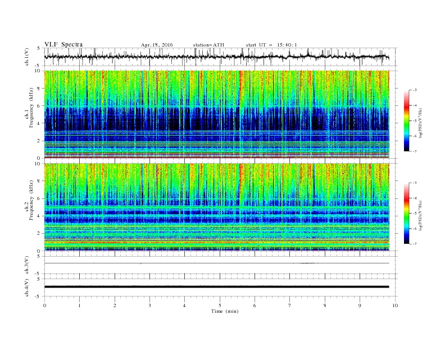Click time axis tick label "3"
Screen dimensions: 445x343
149,305
